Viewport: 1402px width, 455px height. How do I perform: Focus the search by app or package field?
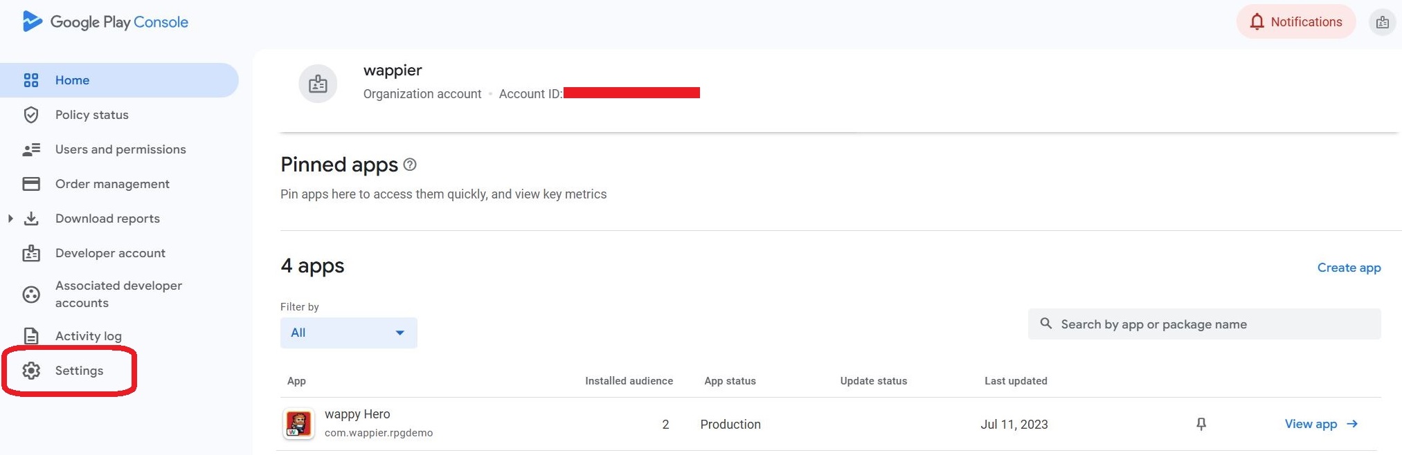click(1204, 324)
